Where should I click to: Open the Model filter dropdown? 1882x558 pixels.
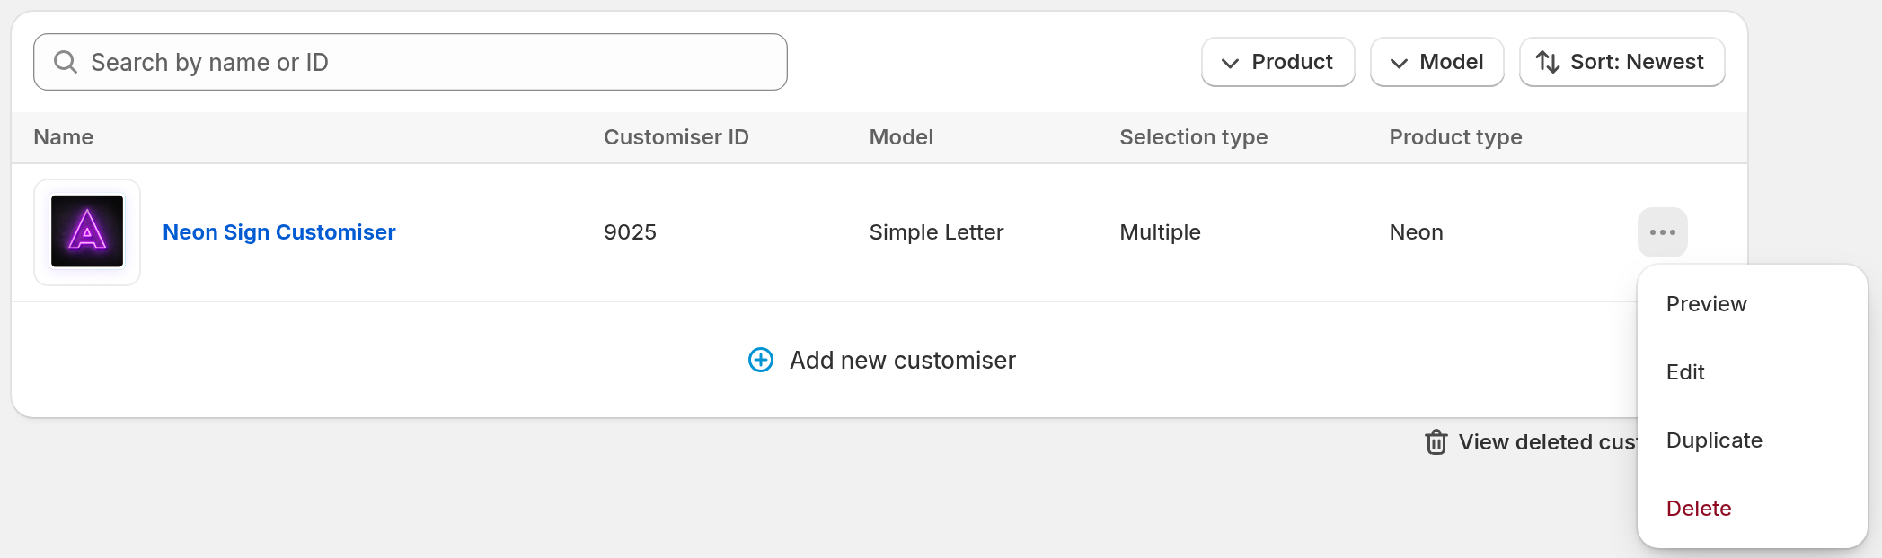coord(1436,62)
